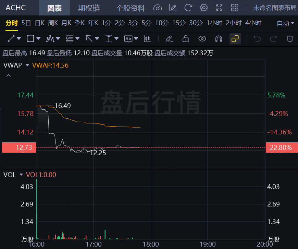Open the grid layout icon
This screenshot has width=298, height=249.
click(235, 8)
